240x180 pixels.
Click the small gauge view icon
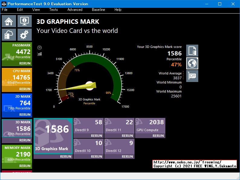pos(39,48)
